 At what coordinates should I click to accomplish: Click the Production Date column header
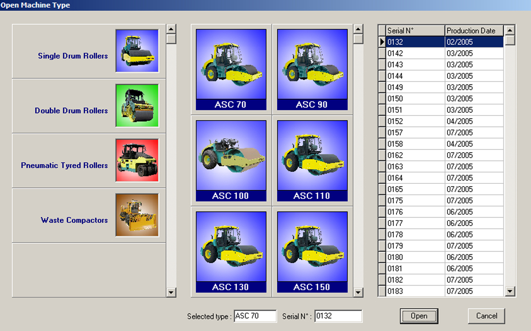coord(474,31)
